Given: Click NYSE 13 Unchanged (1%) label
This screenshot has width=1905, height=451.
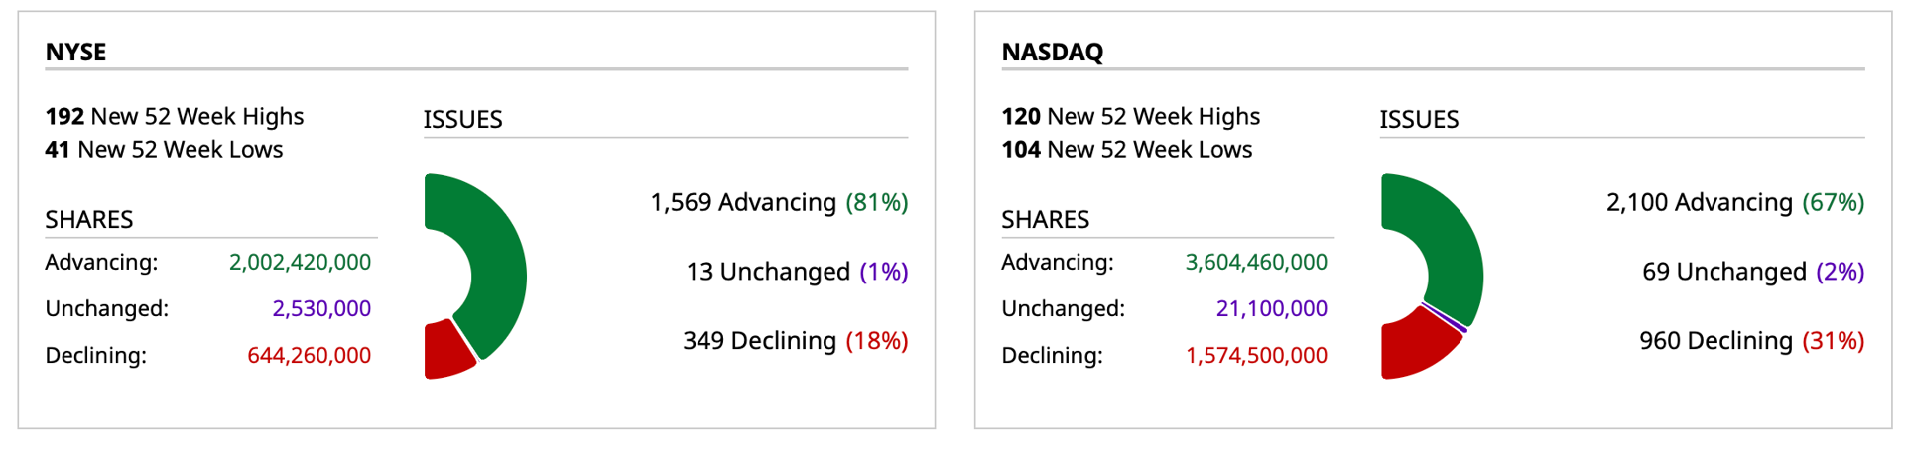Looking at the screenshot, I should tap(797, 272).
